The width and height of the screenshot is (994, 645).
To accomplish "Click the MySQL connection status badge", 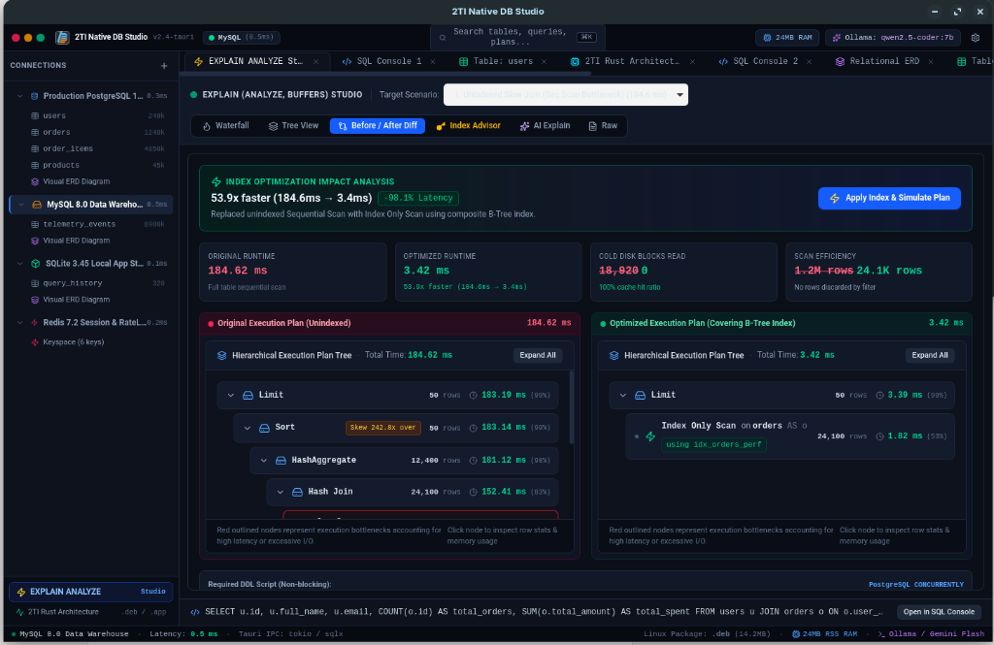I will [x=242, y=38].
